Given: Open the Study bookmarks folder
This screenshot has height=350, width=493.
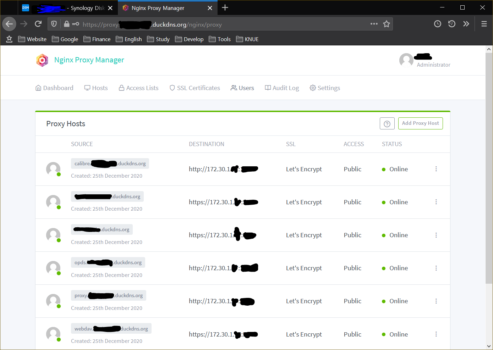Looking at the screenshot, I should point(158,39).
